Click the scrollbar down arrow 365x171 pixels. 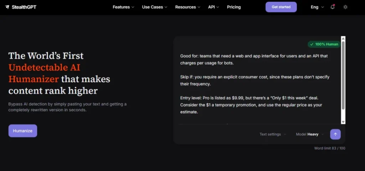343,122
